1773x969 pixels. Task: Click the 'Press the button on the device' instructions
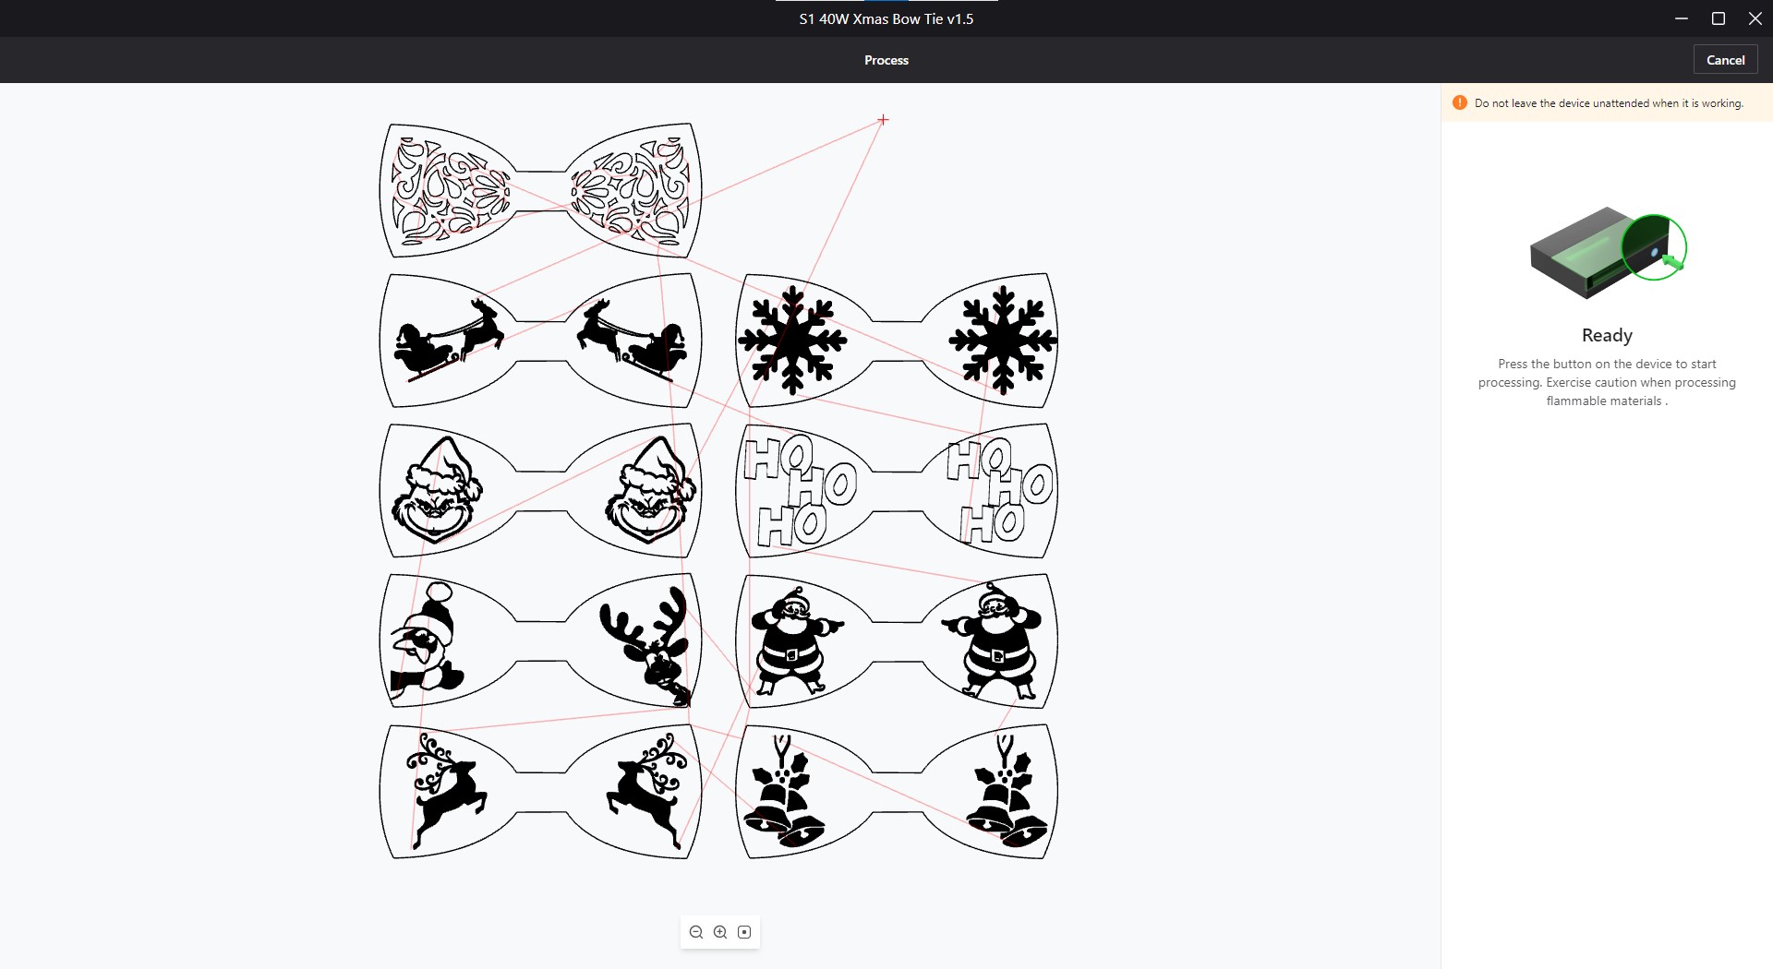(x=1607, y=382)
